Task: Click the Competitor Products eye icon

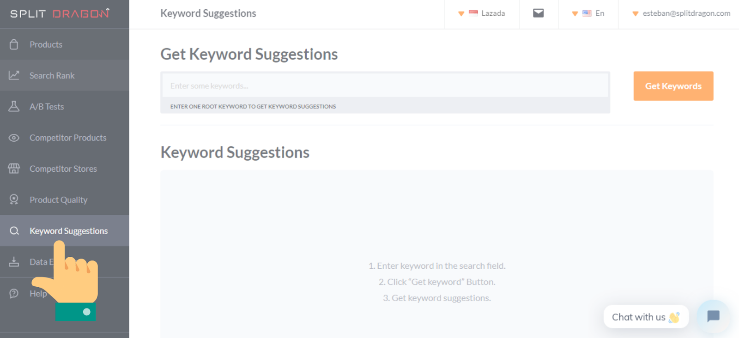Action: click(14, 138)
